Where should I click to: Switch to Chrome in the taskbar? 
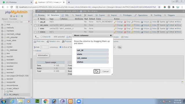tap(46, 101)
